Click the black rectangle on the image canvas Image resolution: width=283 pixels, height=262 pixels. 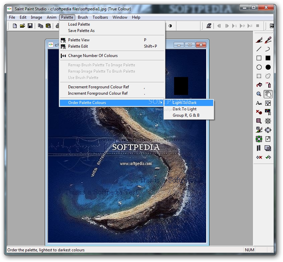click(181, 86)
